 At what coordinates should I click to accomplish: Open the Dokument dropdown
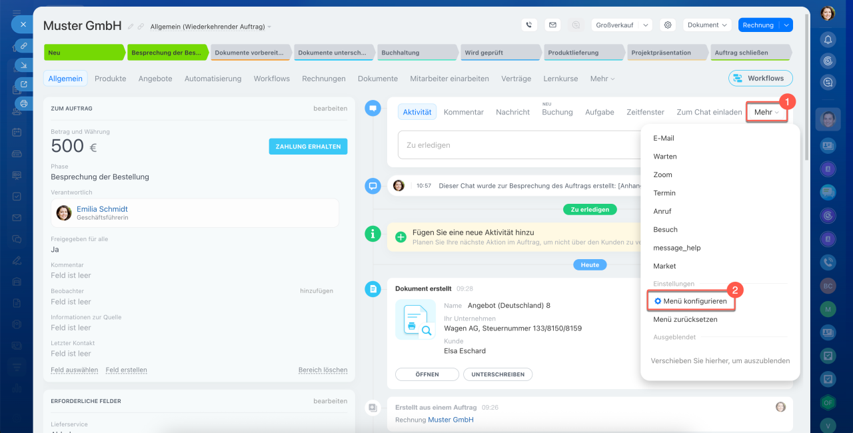707,25
